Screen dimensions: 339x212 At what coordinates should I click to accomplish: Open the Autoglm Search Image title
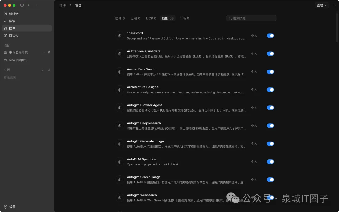click(143, 177)
